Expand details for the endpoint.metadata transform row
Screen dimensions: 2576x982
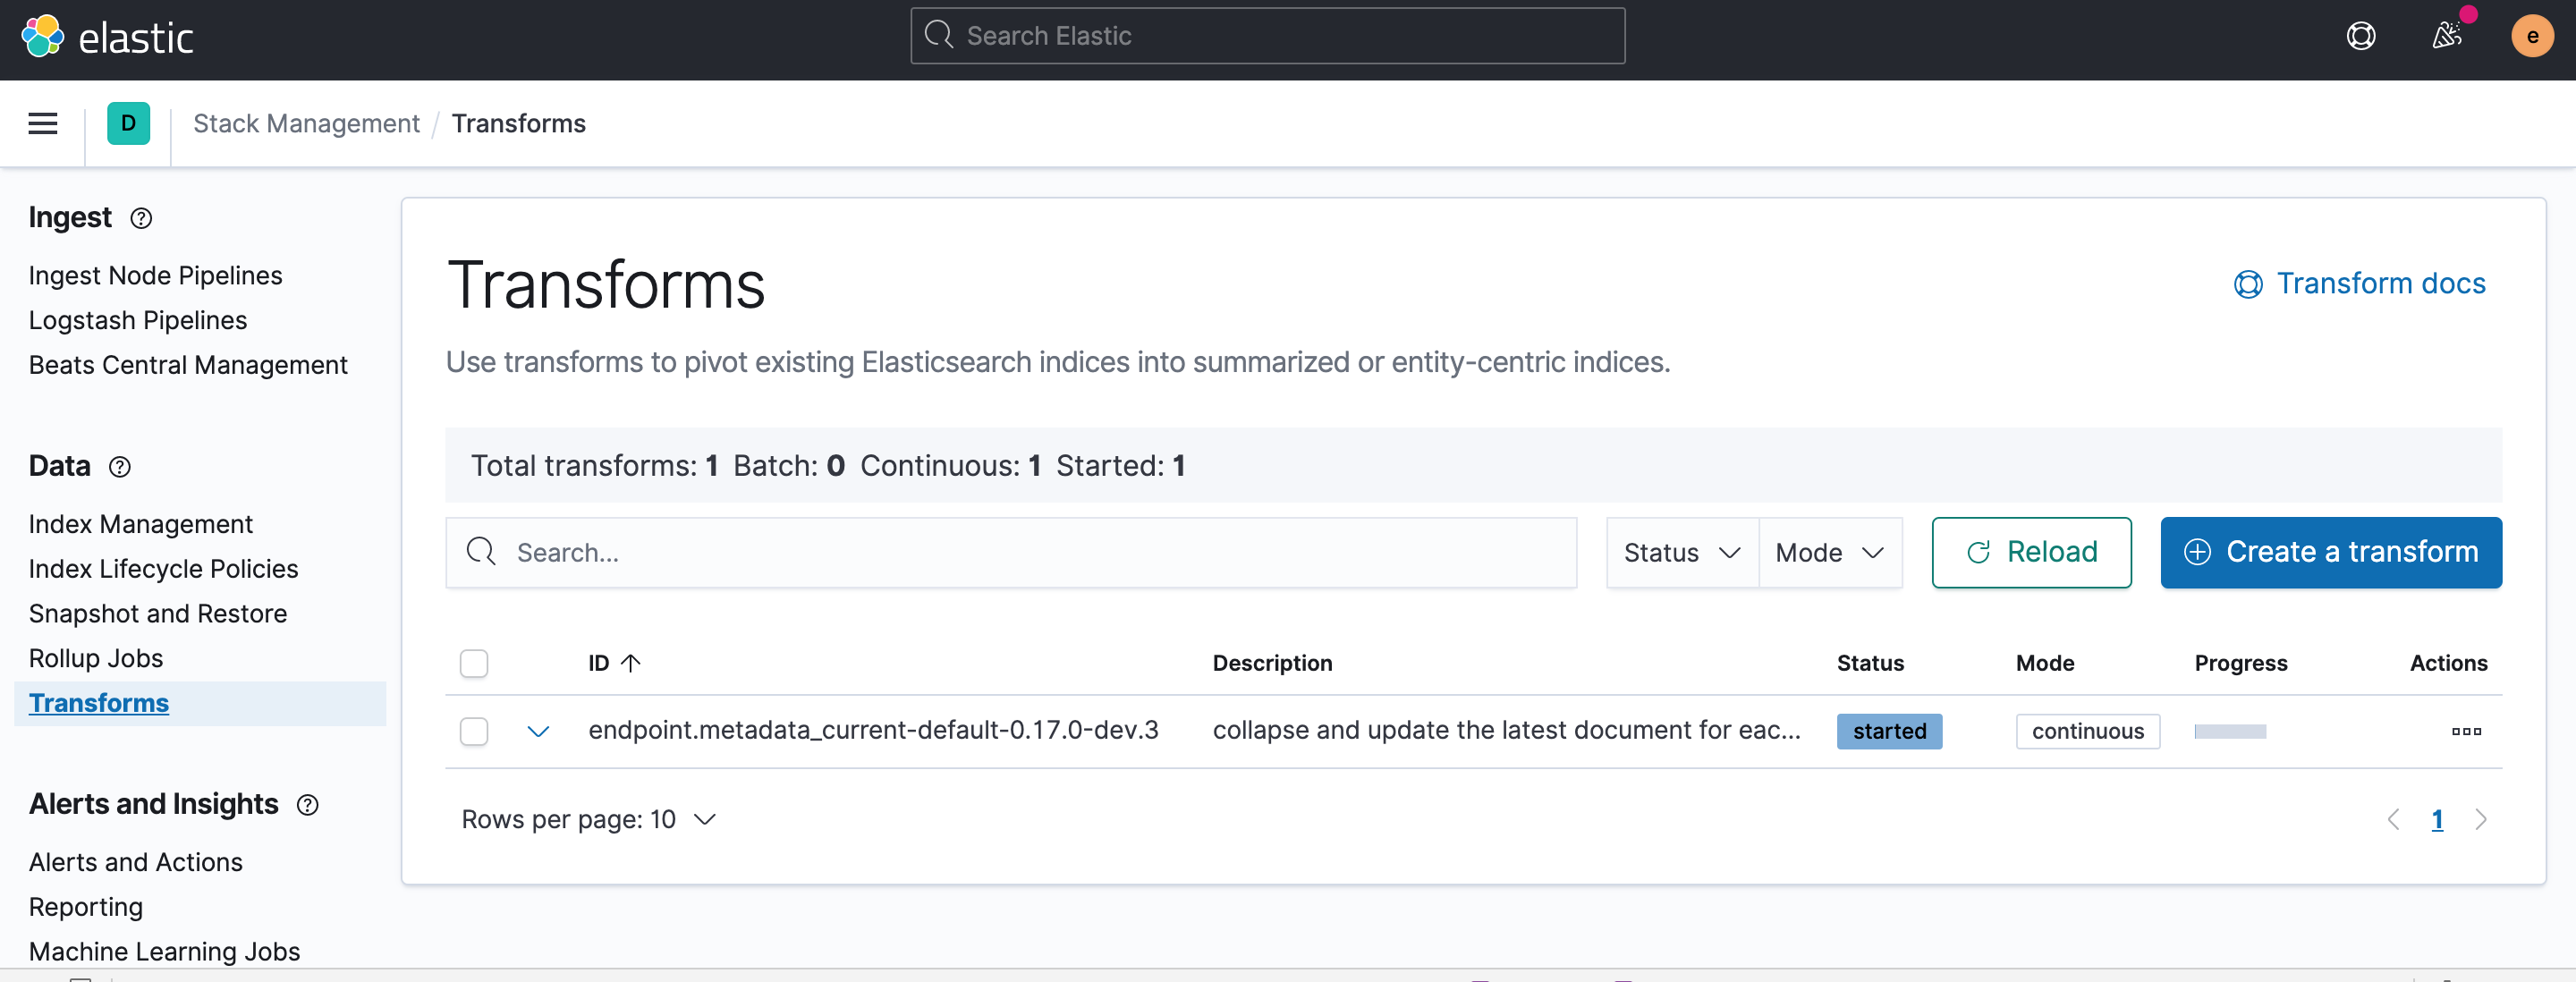539,731
